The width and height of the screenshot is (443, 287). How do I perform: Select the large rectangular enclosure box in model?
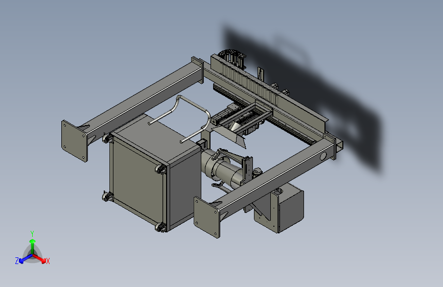(155, 173)
